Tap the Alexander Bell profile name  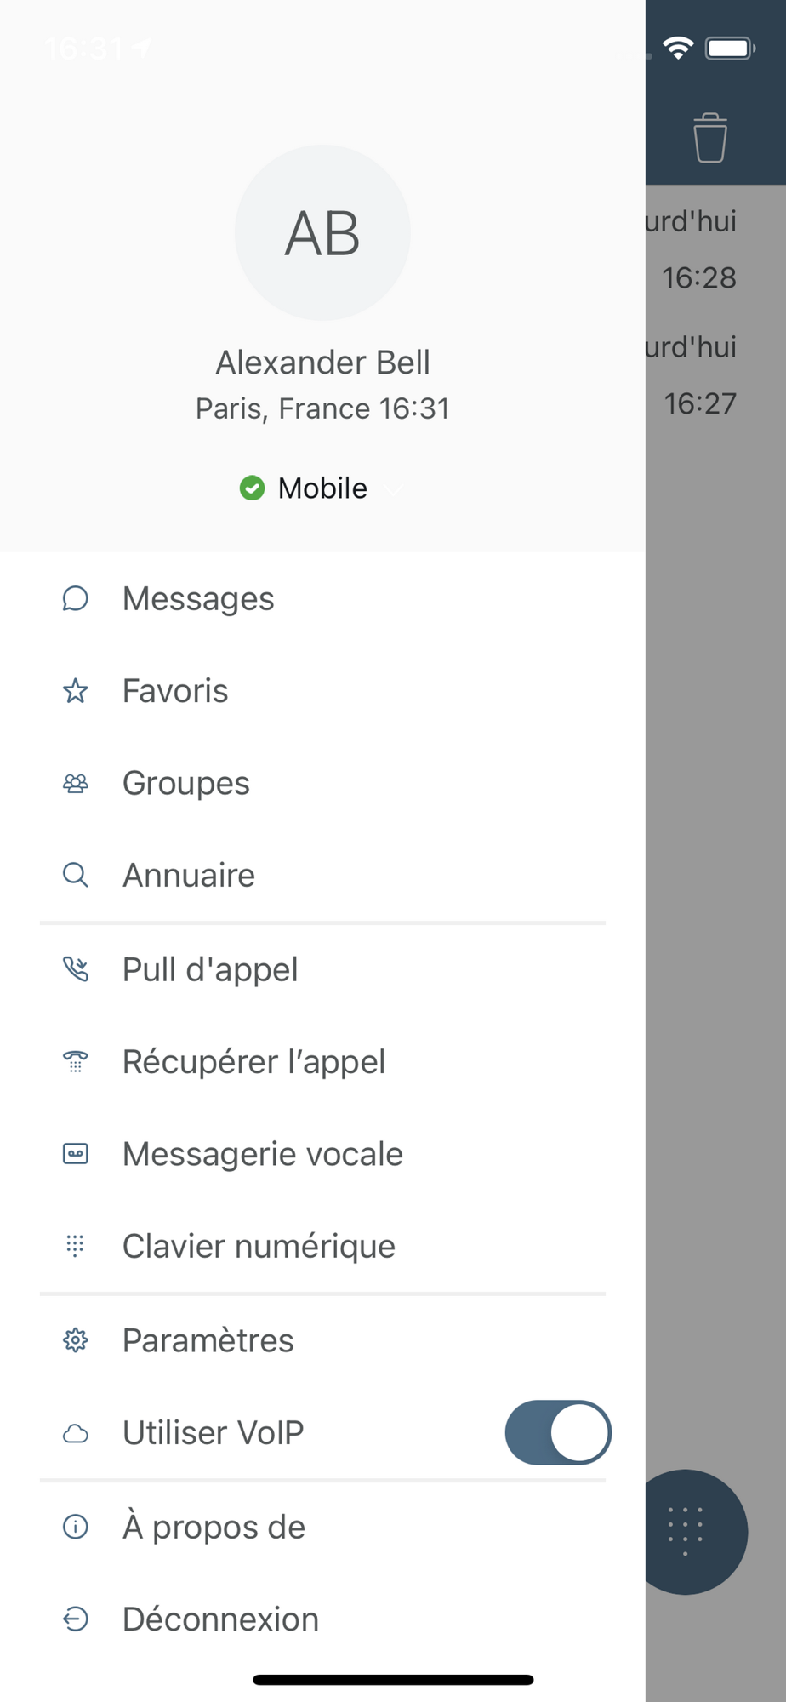[x=322, y=363]
